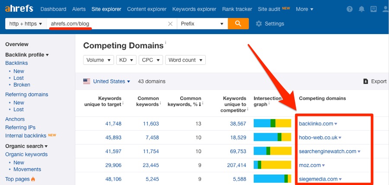Click info icon next to Competing Domains title
This screenshot has width=389, height=185.
tap(166, 42)
